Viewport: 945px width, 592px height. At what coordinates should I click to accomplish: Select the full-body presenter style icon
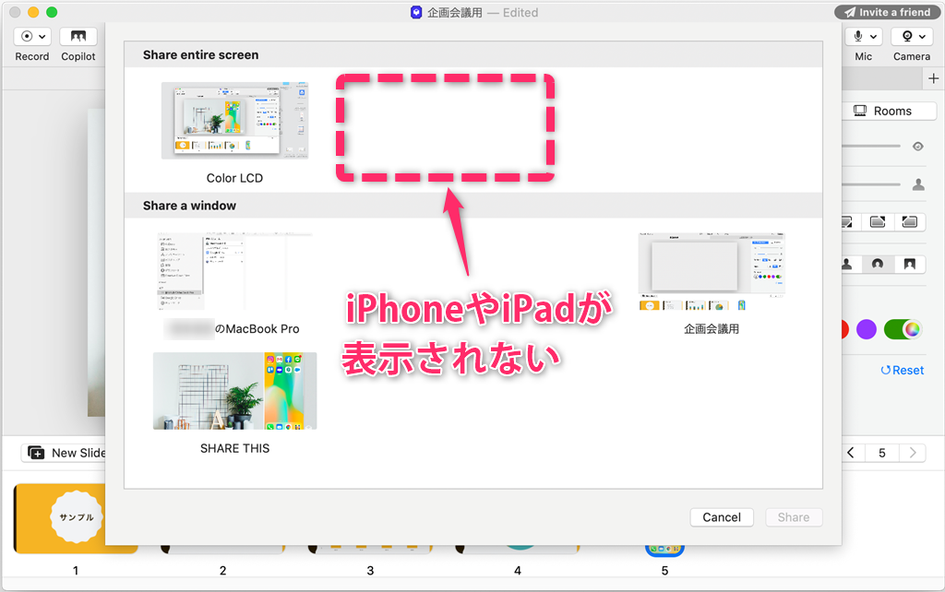(x=846, y=265)
